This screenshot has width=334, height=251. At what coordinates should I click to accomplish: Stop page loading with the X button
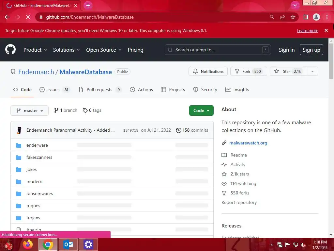coord(28,17)
